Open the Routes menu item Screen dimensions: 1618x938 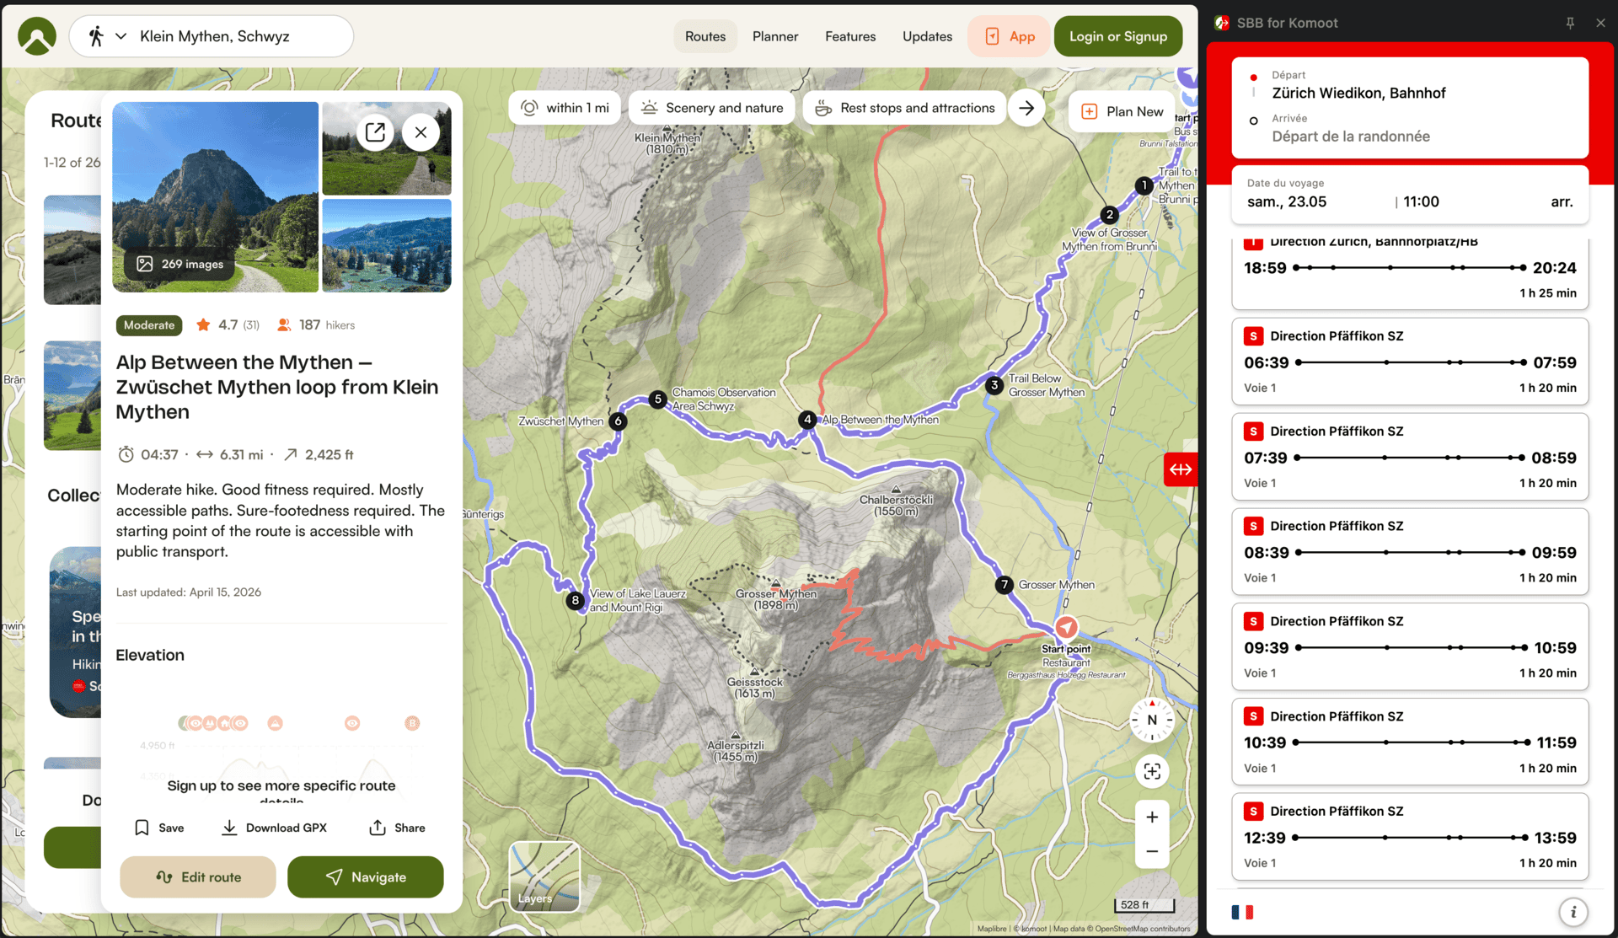tap(705, 36)
